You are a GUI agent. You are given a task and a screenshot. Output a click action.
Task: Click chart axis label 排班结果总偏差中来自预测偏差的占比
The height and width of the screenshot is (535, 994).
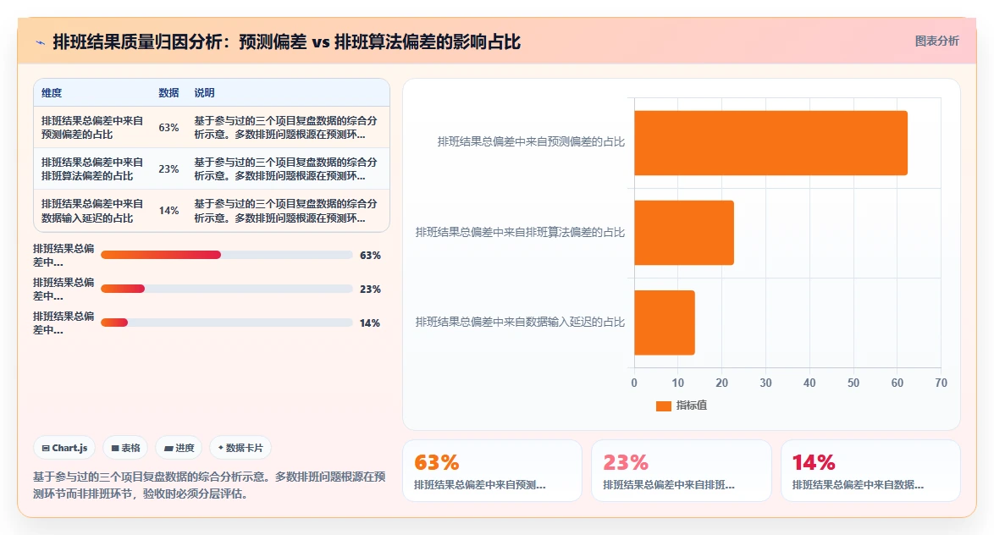point(531,142)
